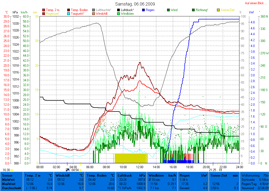Viewport: 269px width, 191px height.
Task: Click the Samstag, 06.06.2009 chart title
Action: click(135, 4)
